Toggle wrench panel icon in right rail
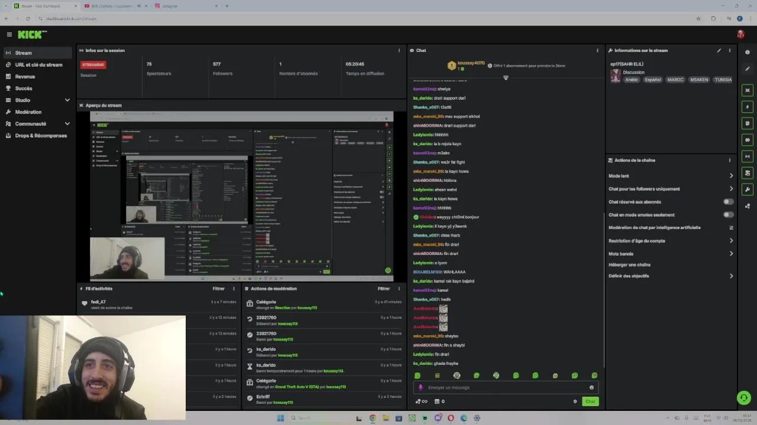This screenshot has height=425, width=757. pos(748,189)
